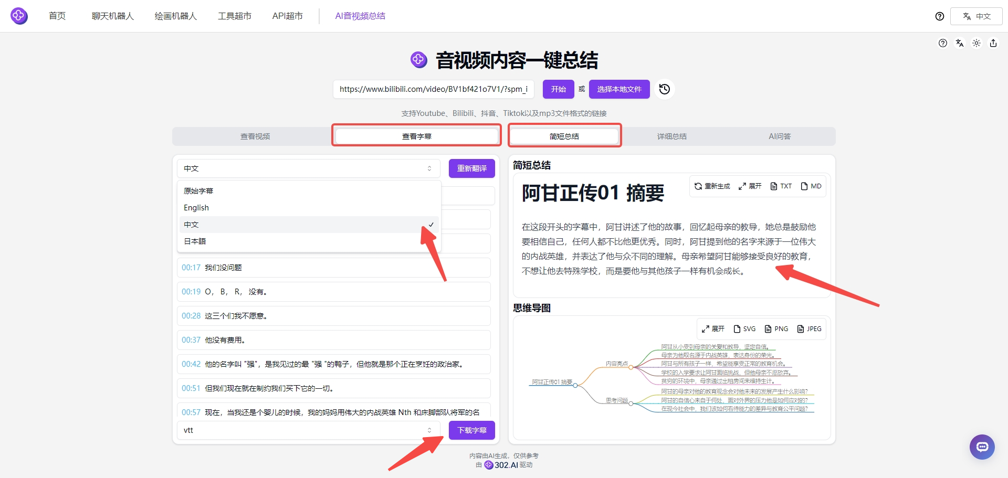
Task: Switch to 详细总结 tab
Action: click(672, 136)
